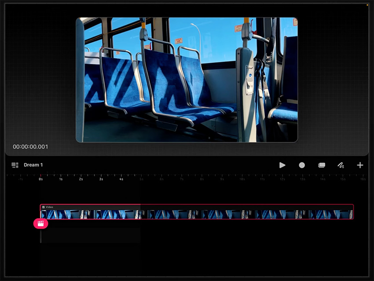Click the 1s mark on timeline ruler

[61, 179]
